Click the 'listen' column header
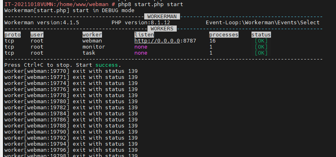Viewport: 336px width, 157px height. [x=144, y=34]
